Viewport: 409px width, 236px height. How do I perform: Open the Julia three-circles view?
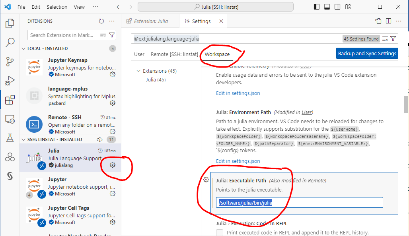click(10, 157)
